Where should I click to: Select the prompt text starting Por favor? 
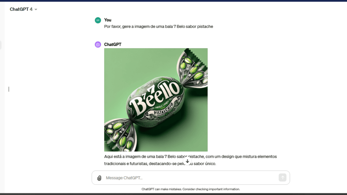pyautogui.click(x=159, y=26)
